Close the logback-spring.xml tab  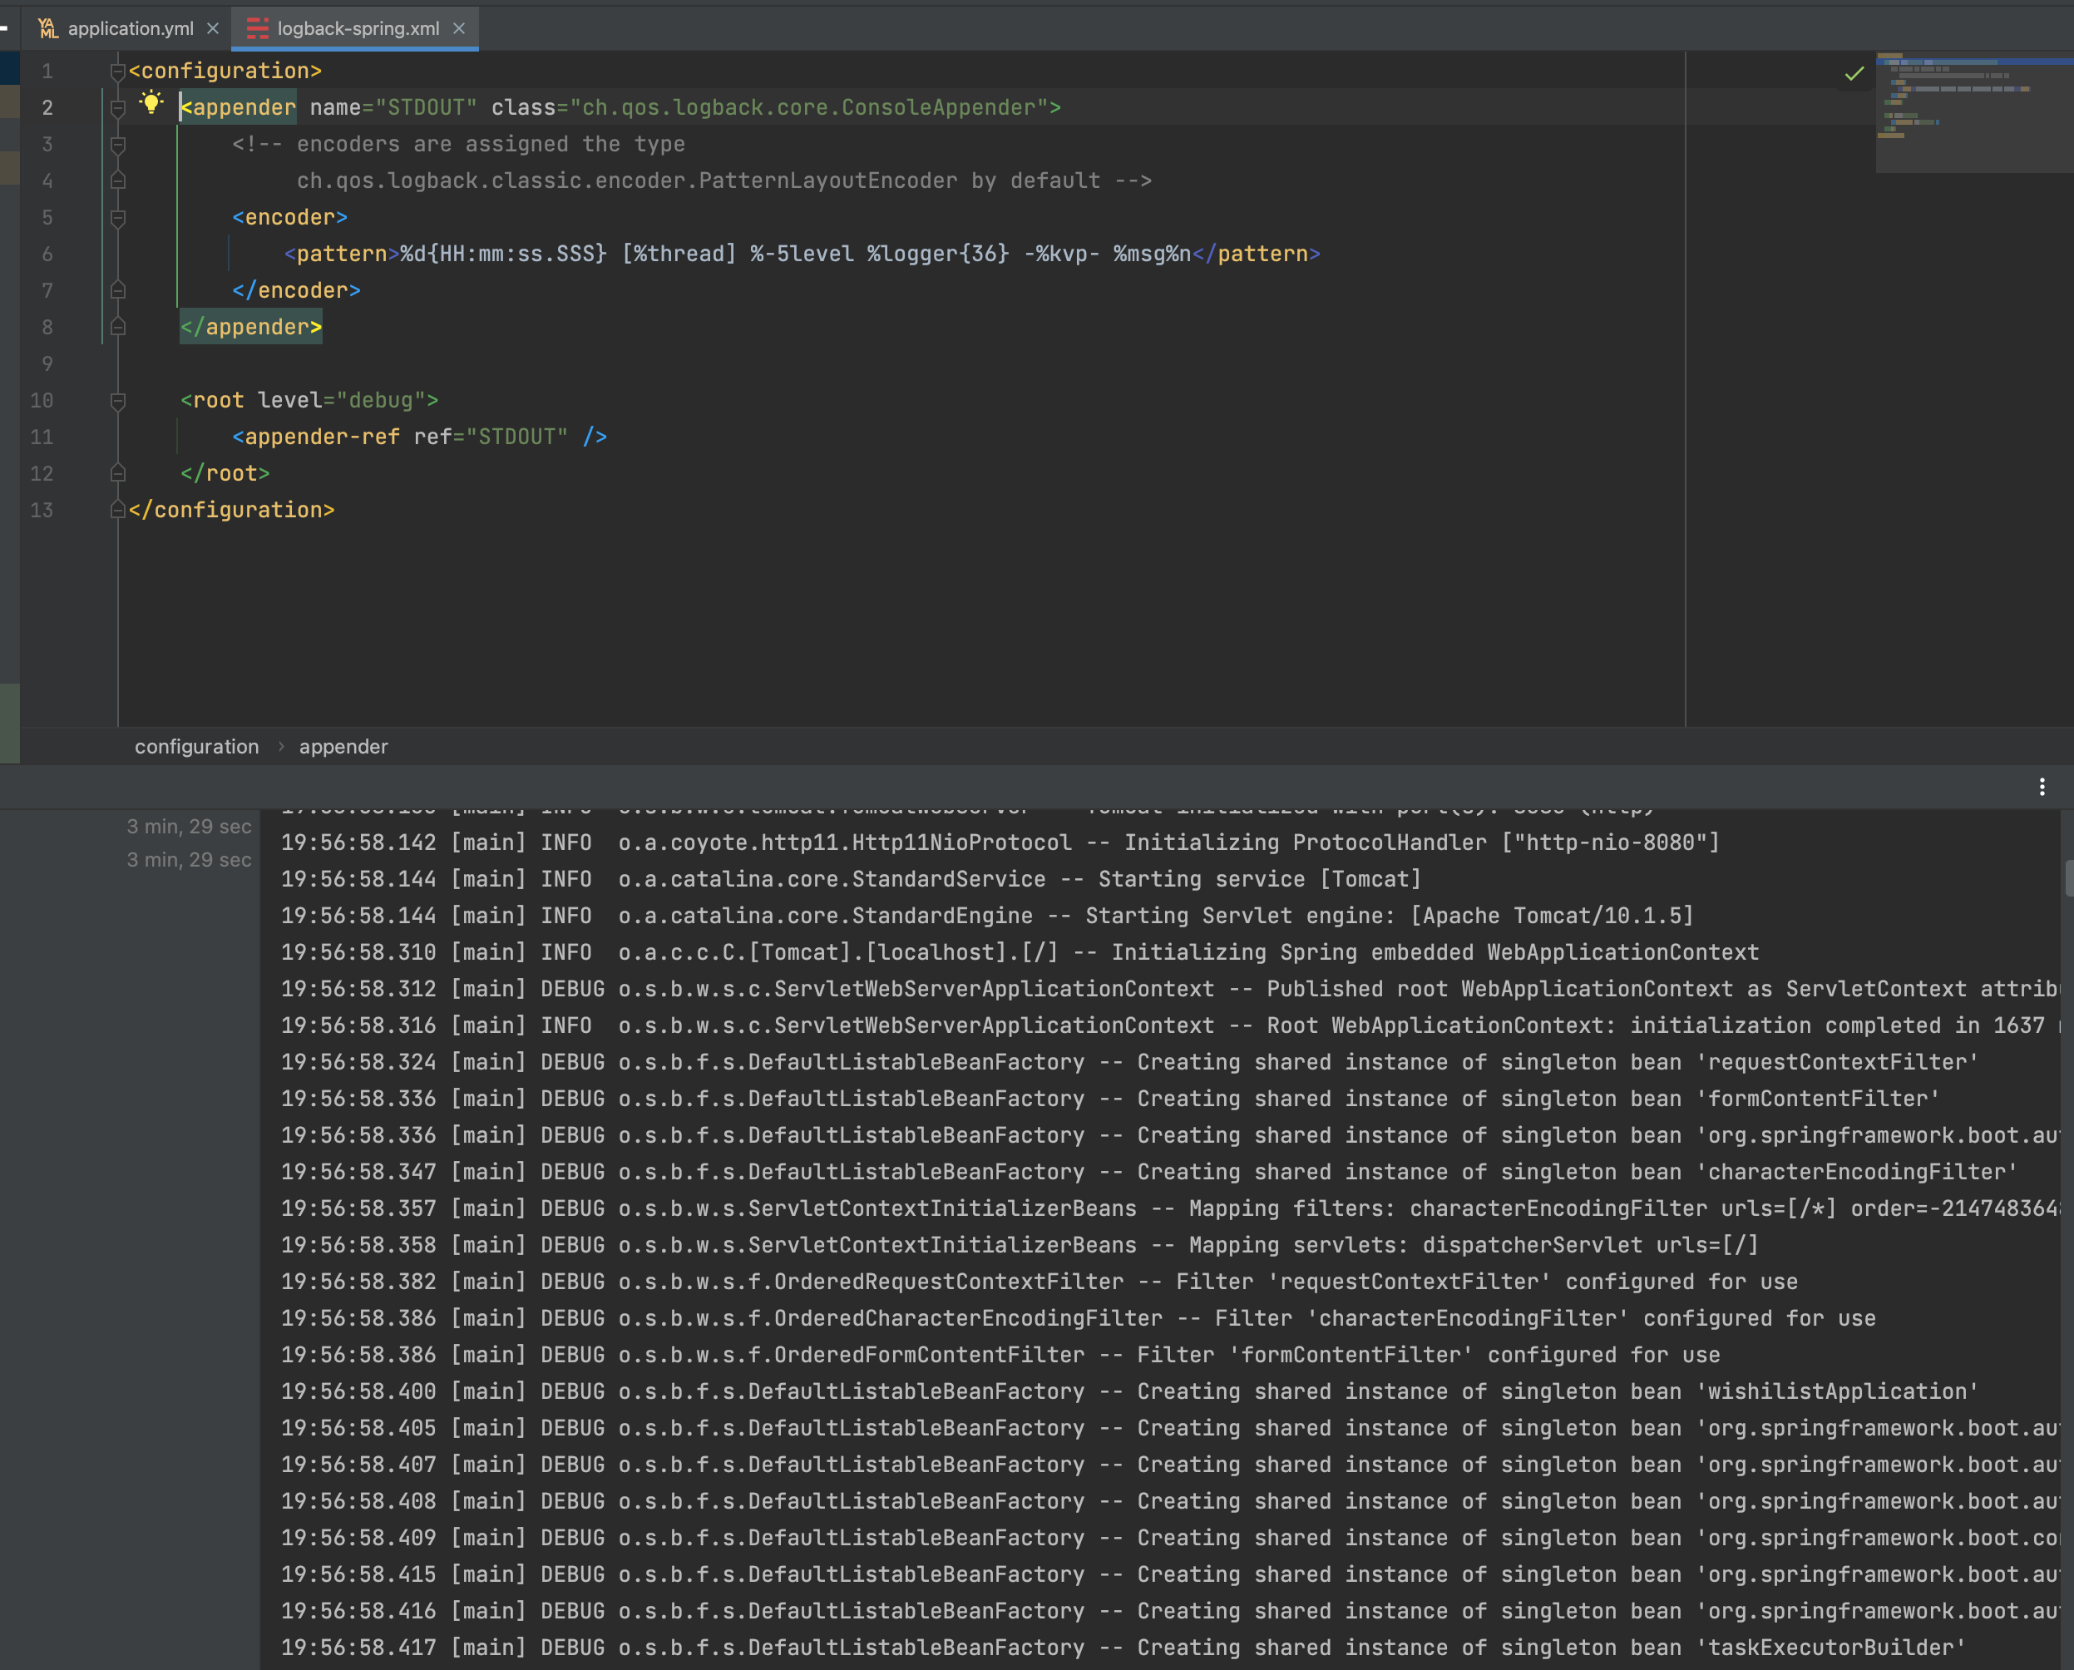460,29
